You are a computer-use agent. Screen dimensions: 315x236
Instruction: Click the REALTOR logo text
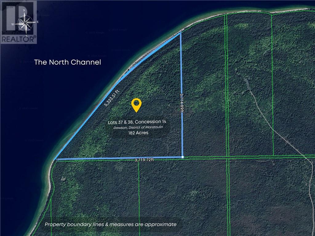tap(18, 39)
